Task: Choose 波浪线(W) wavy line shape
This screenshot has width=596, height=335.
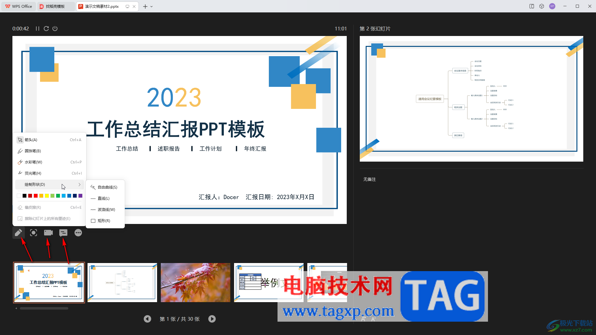Action: [x=106, y=210]
